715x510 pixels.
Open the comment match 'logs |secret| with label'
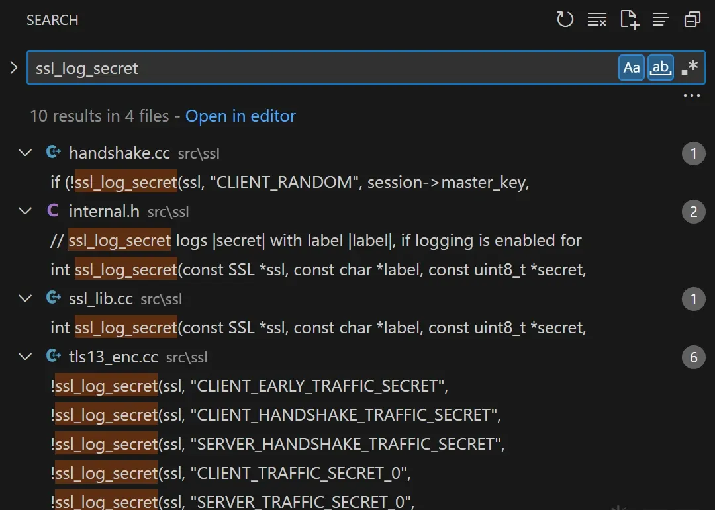click(x=316, y=241)
